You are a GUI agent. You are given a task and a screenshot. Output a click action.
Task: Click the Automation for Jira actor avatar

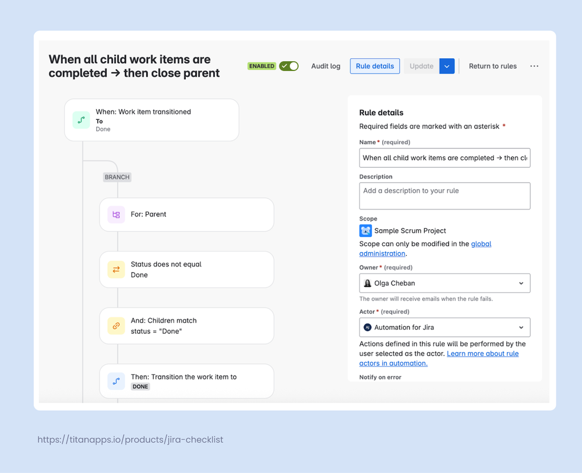pos(368,328)
